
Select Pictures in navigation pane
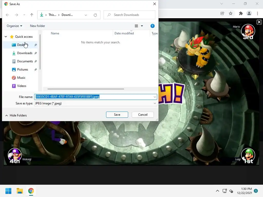pyautogui.click(x=23, y=70)
